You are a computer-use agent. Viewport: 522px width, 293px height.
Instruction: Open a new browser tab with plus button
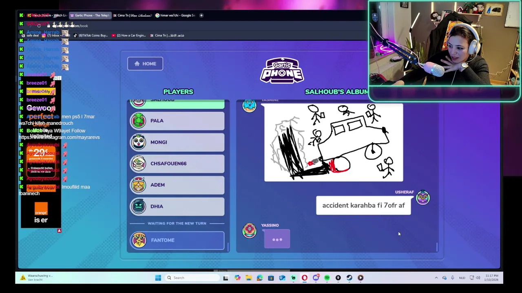[201, 15]
